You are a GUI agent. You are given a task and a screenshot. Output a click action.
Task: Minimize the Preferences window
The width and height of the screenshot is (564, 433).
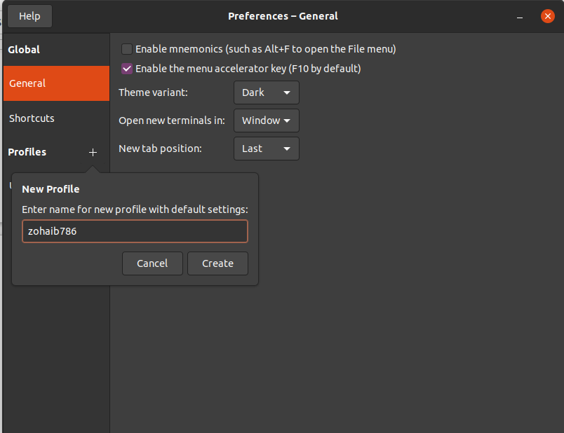tap(520, 17)
